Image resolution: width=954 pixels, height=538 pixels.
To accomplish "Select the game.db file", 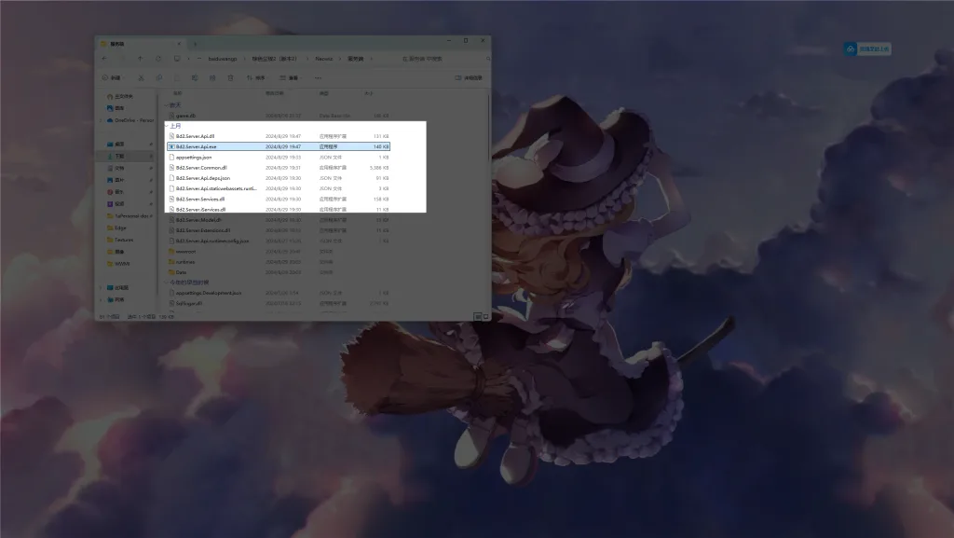I will click(185, 116).
